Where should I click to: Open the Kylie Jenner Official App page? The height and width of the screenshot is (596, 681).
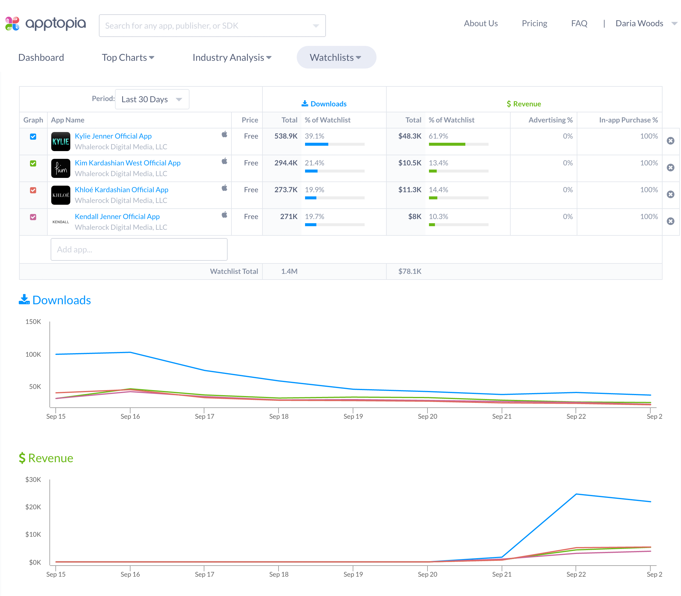pyautogui.click(x=113, y=136)
